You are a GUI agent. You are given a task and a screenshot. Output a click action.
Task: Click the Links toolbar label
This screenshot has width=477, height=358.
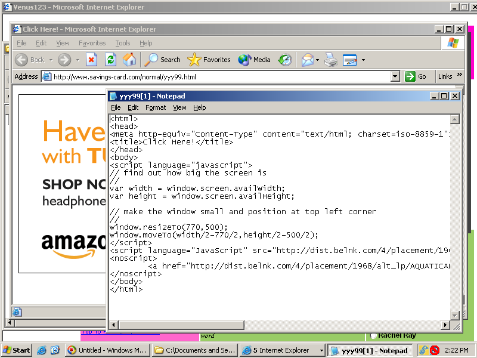click(x=445, y=76)
